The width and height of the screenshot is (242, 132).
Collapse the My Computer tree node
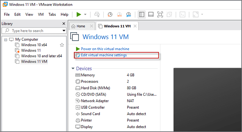coord(6,40)
